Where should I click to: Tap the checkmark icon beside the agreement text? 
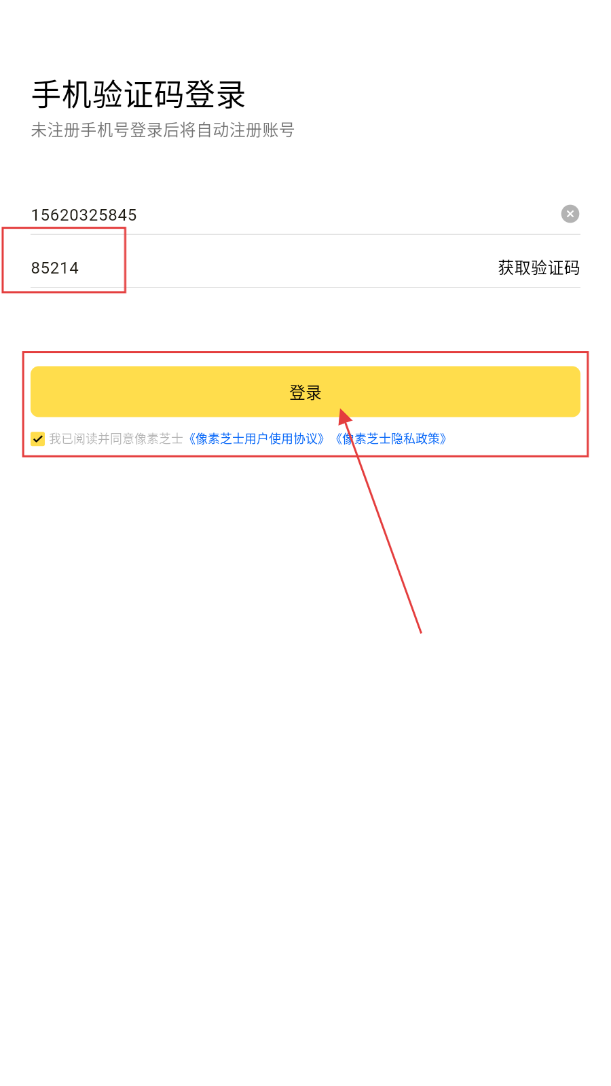[x=38, y=439]
